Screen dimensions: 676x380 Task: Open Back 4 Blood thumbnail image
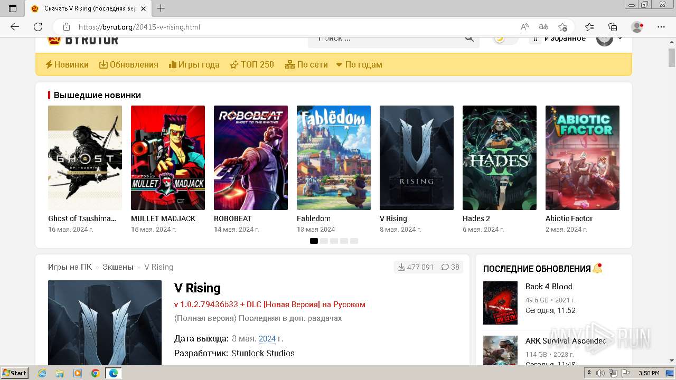point(500,303)
